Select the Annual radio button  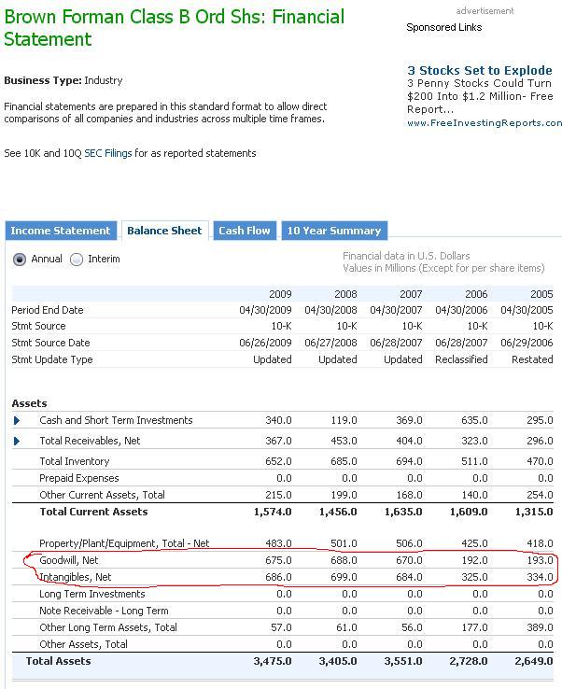click(x=20, y=260)
